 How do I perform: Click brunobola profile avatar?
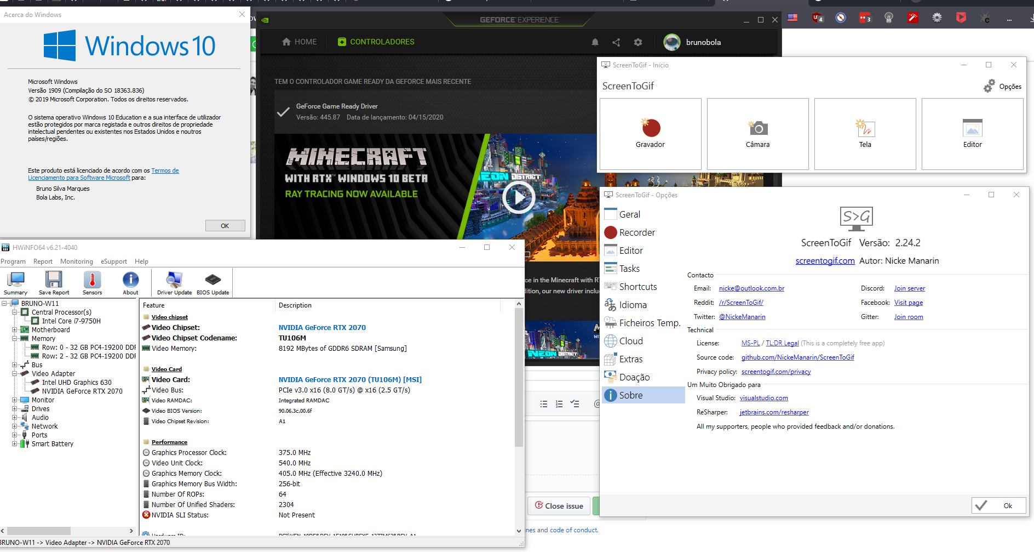pyautogui.click(x=672, y=42)
